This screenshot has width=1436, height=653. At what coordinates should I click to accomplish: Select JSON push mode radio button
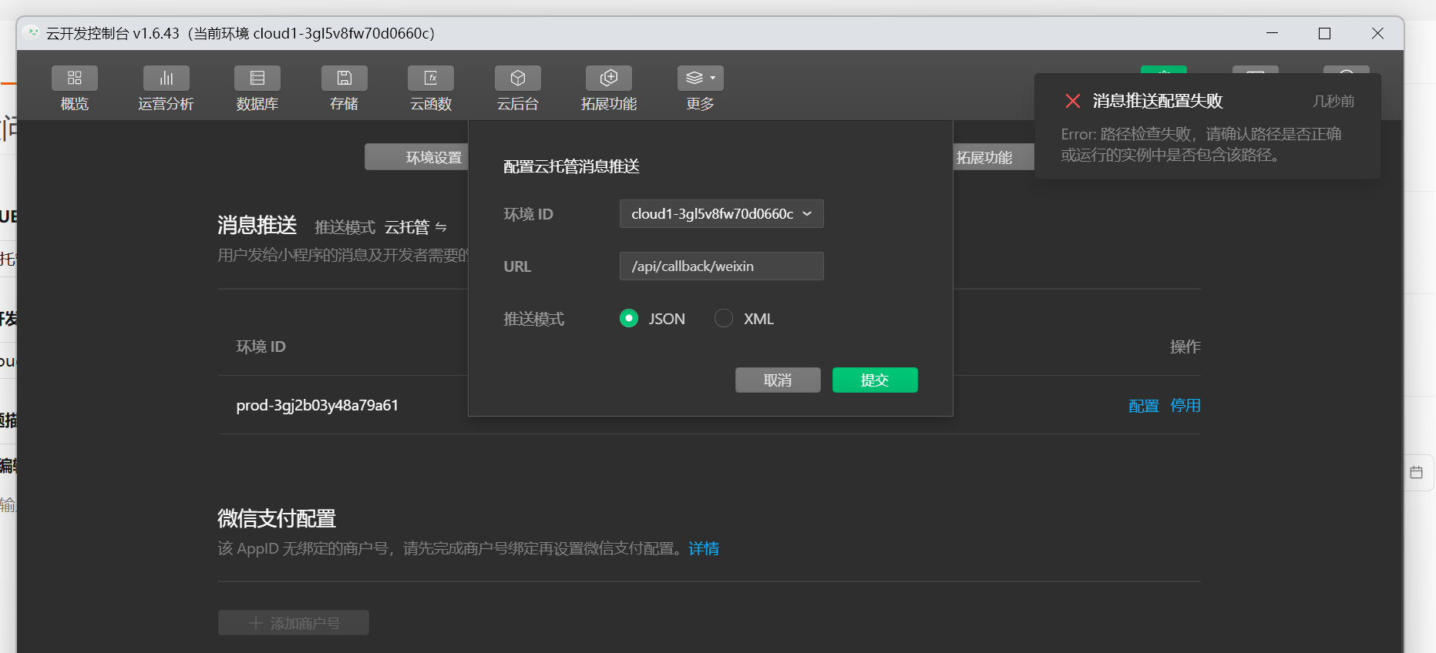629,319
